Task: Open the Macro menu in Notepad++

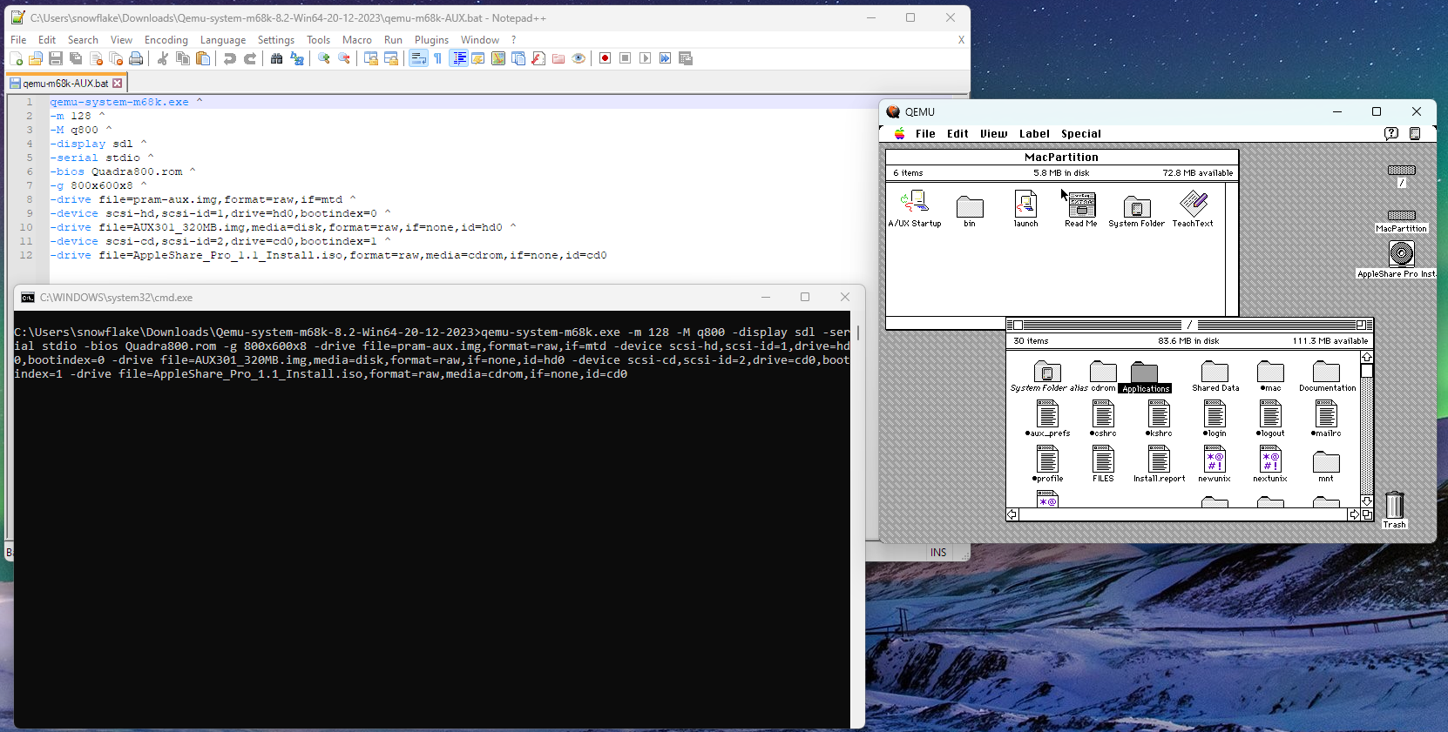Action: point(357,40)
